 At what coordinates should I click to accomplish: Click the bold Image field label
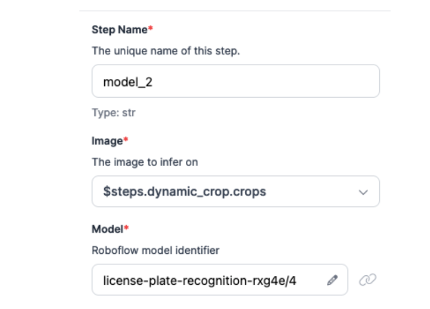coord(107,141)
